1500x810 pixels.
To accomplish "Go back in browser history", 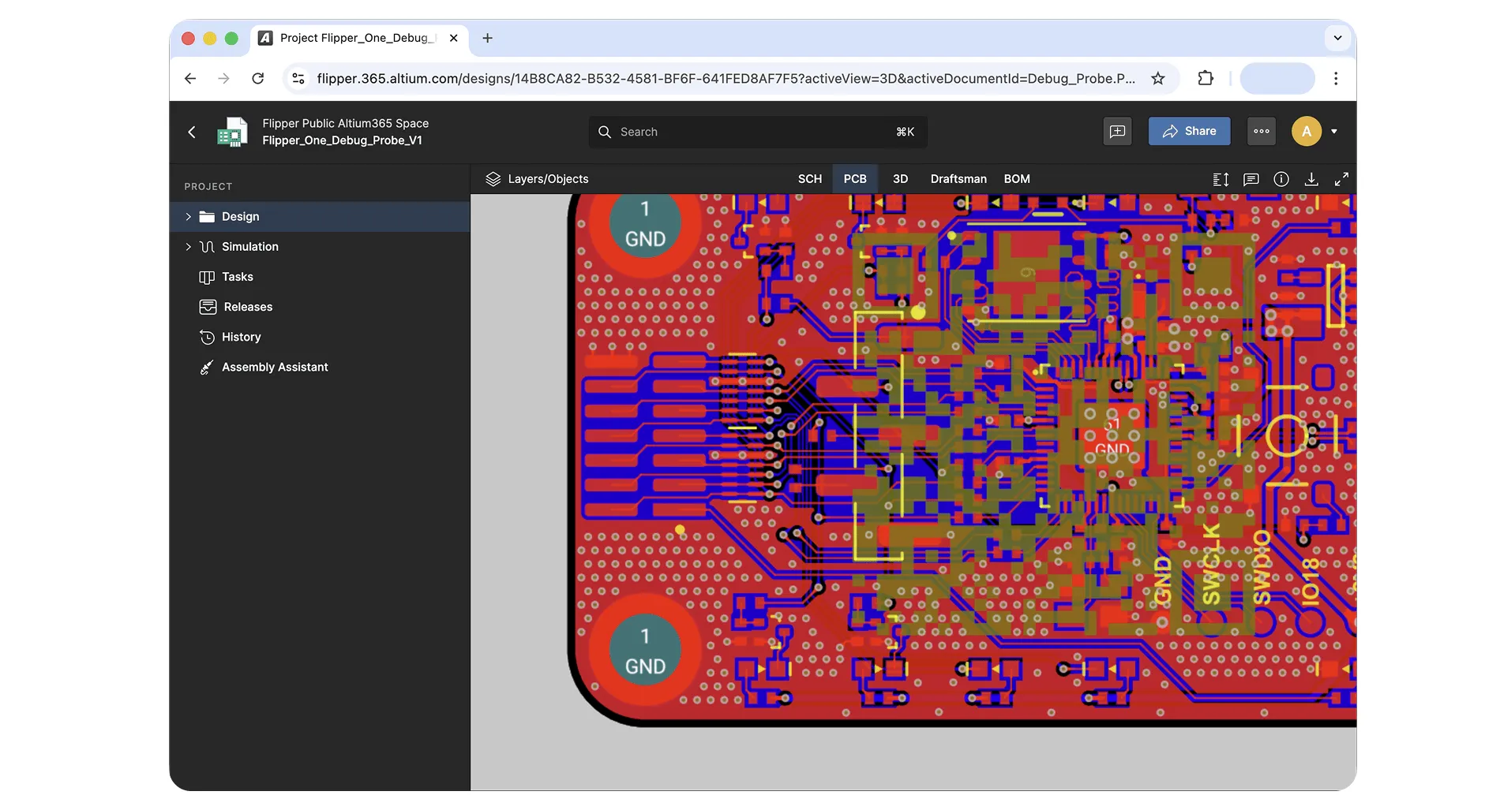I will click(x=190, y=78).
